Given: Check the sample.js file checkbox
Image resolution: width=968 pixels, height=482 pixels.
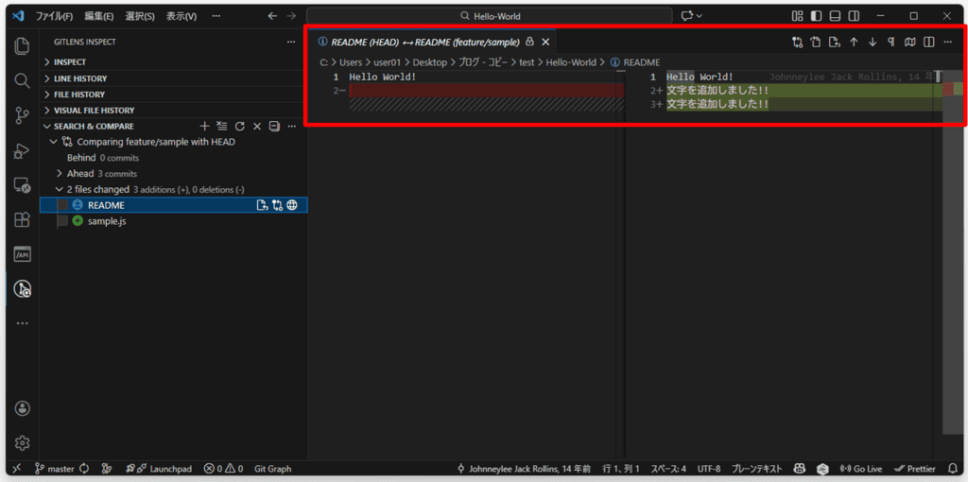Looking at the screenshot, I should 63,221.
